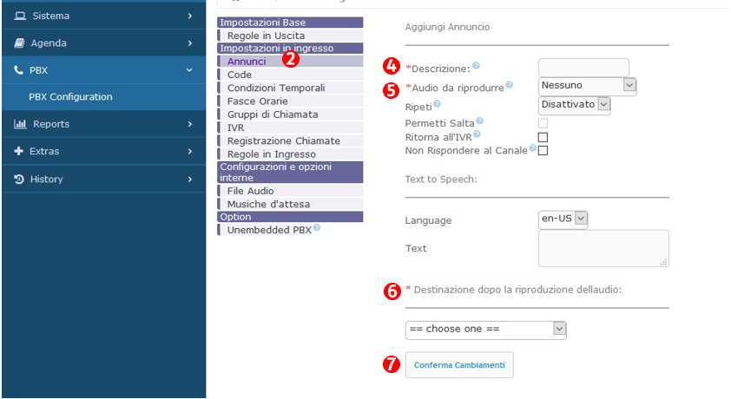Open the Audio da riprodurre dropdown
731x399 pixels.
coord(587,85)
